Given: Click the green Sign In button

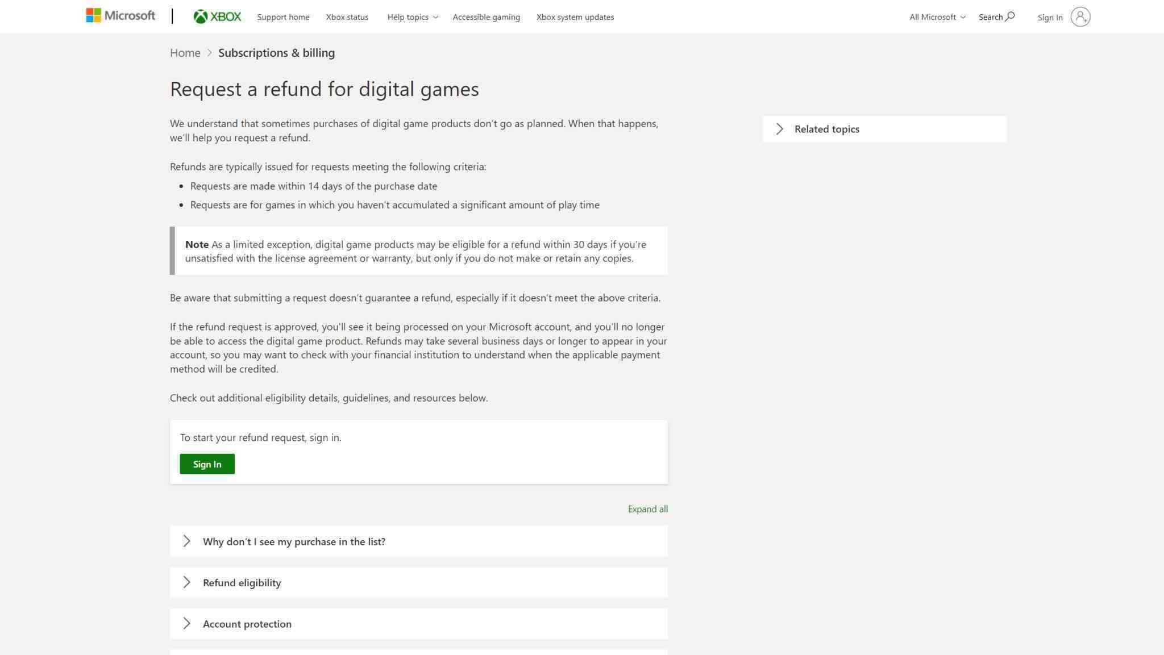Looking at the screenshot, I should pyautogui.click(x=207, y=464).
